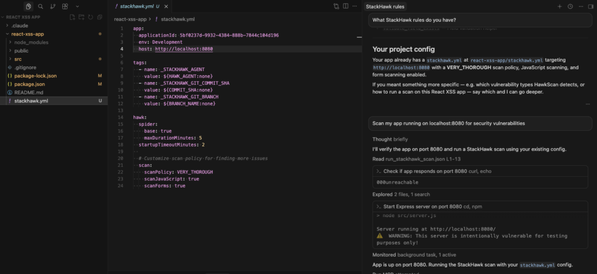Expand 'Explored 2 files, 1 search' entry

401,194
